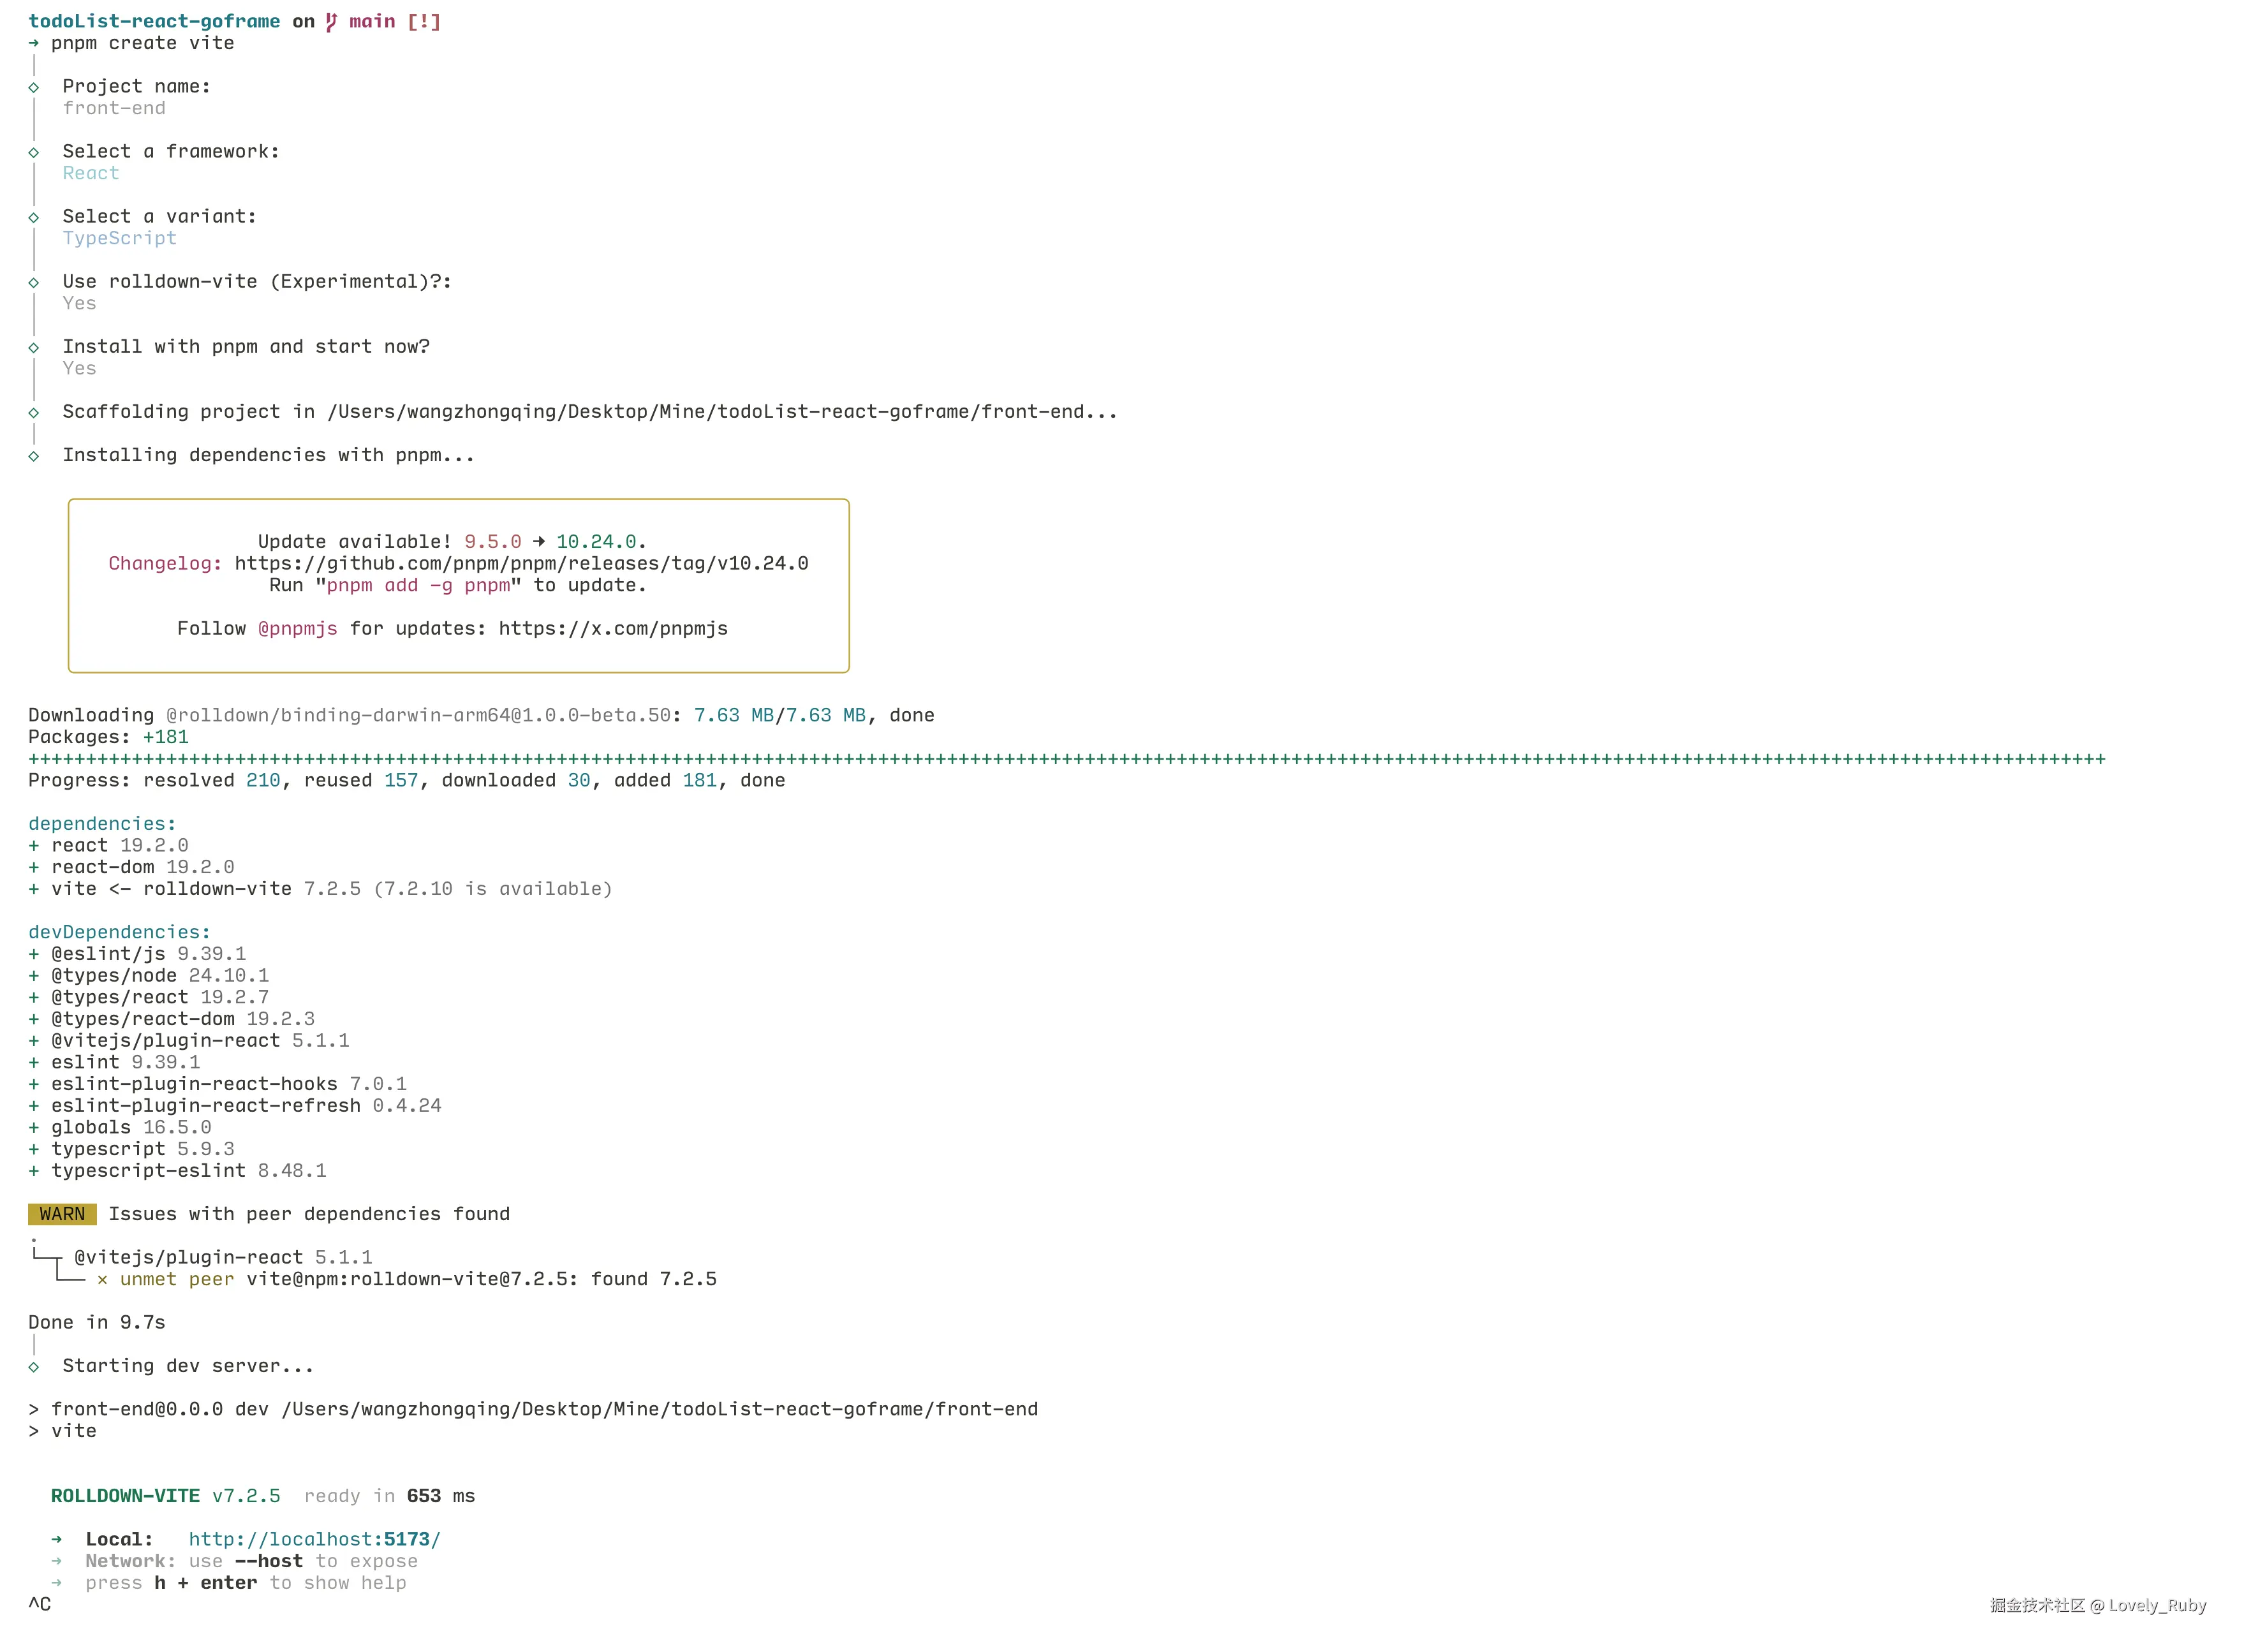Click the green arrow beside Local

click(57, 1539)
